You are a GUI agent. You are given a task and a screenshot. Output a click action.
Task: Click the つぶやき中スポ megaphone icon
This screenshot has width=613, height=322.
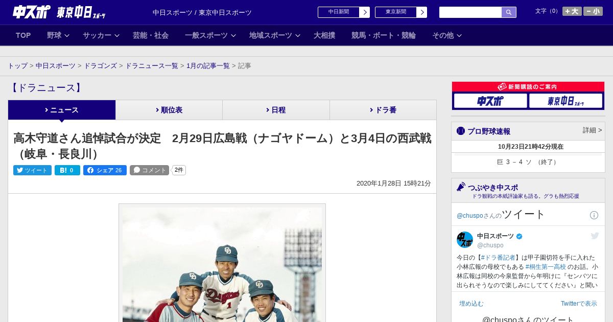point(461,187)
